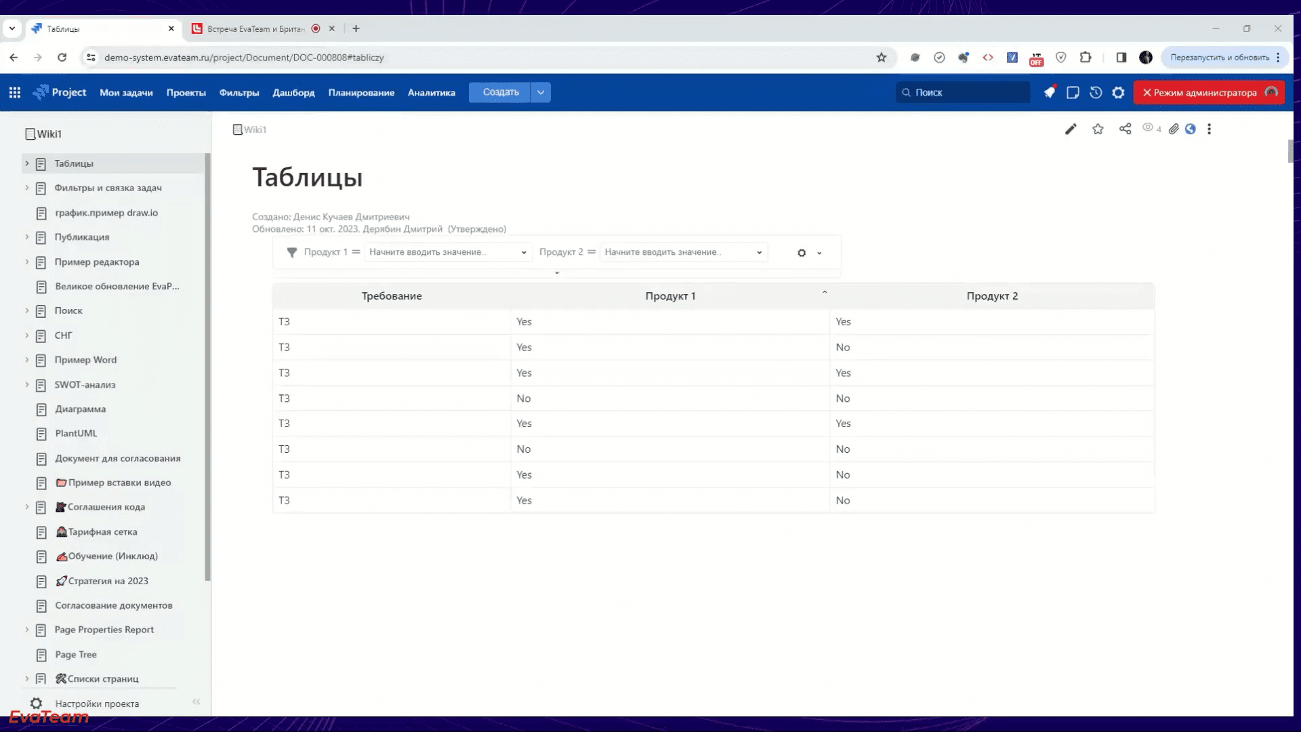The height and width of the screenshot is (732, 1301).
Task: Click the settings gear icon in table
Action: point(802,253)
